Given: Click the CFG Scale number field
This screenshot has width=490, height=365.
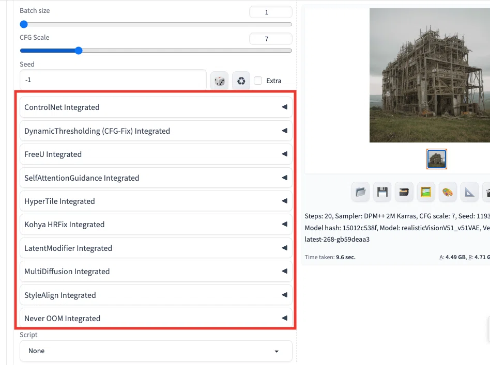Looking at the screenshot, I should coord(271,39).
